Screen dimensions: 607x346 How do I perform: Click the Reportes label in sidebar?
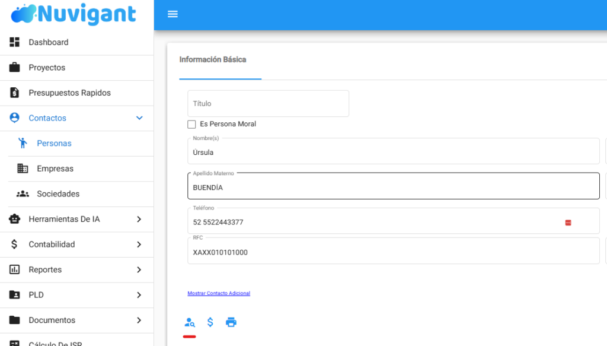[45, 269]
